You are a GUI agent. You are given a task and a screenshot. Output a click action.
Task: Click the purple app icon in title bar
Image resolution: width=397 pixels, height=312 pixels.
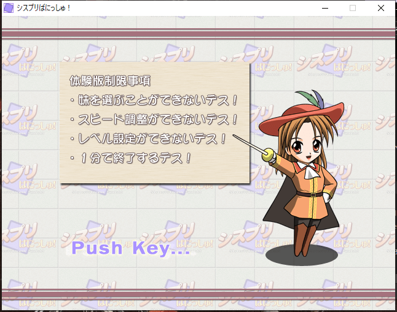pos(9,8)
